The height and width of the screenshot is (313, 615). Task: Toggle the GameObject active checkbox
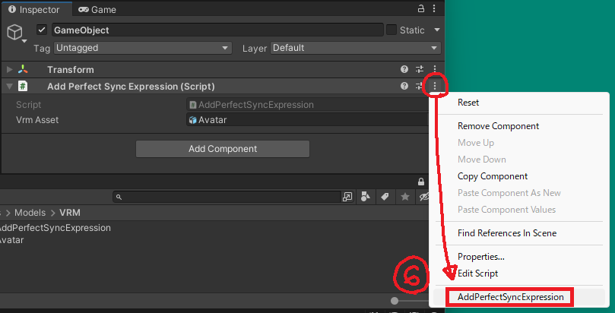(x=42, y=30)
